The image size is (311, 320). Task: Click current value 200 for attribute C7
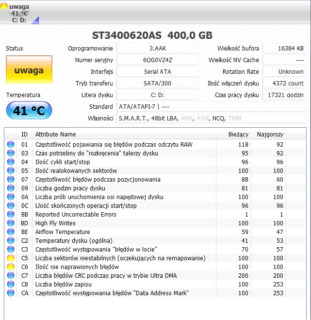tap(243, 275)
